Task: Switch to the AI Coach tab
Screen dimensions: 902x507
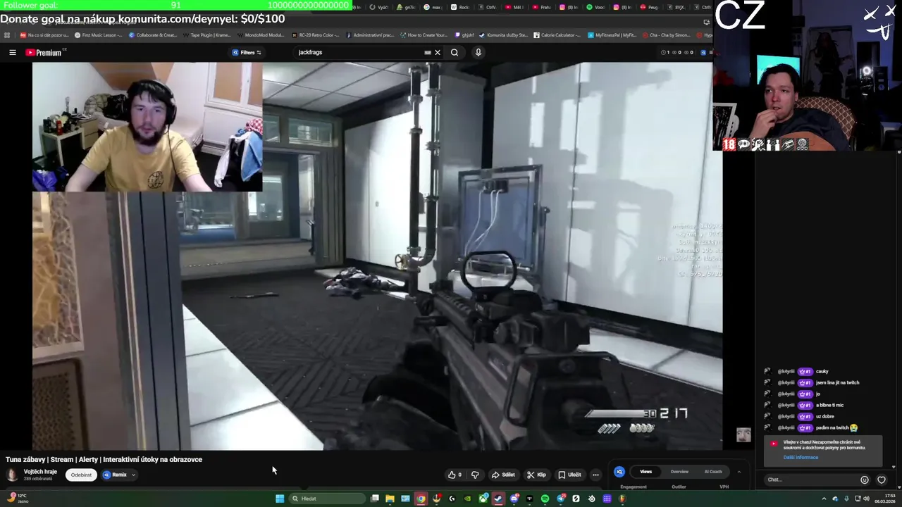Action: pos(713,471)
